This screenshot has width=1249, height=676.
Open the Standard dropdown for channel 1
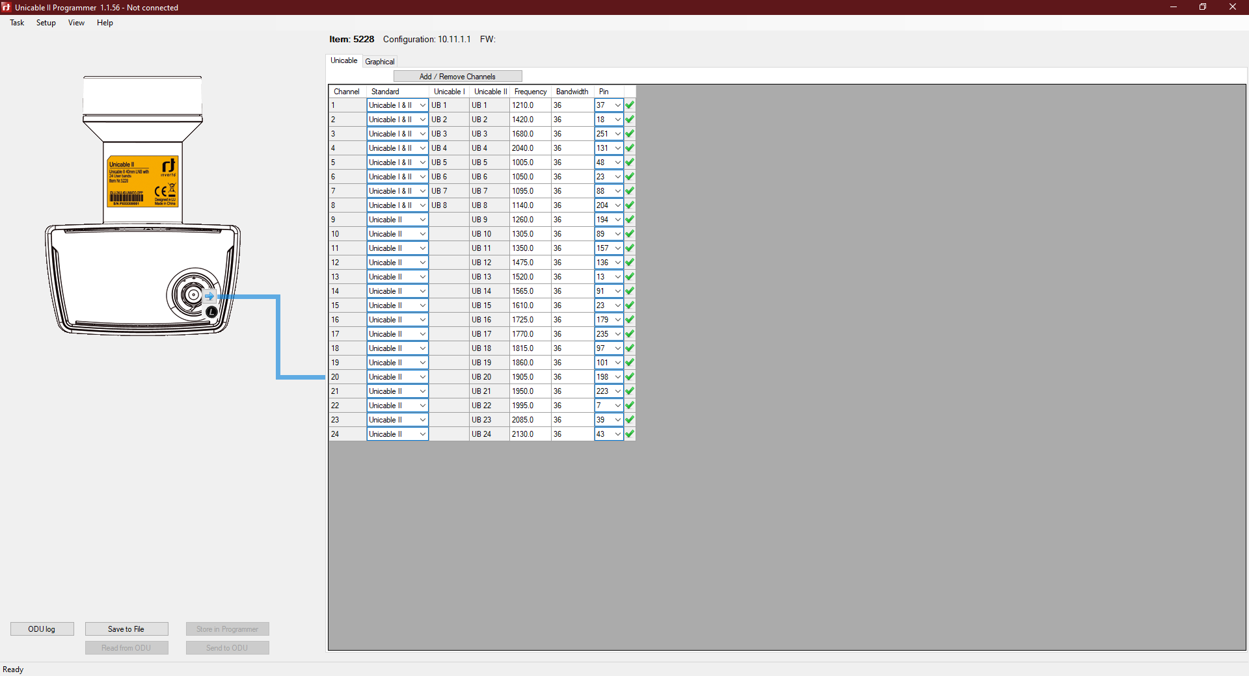(x=422, y=105)
